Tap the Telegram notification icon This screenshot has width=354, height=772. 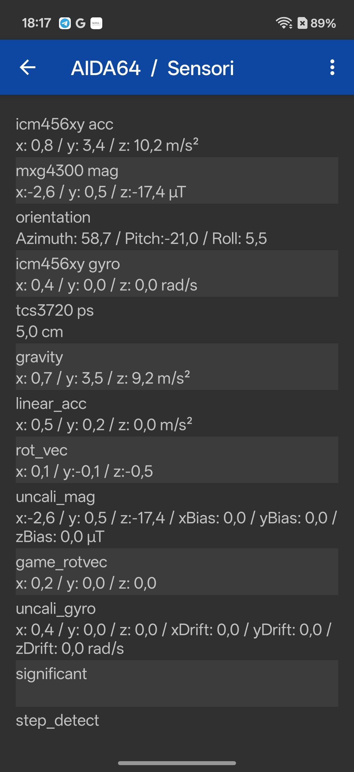coord(65,23)
